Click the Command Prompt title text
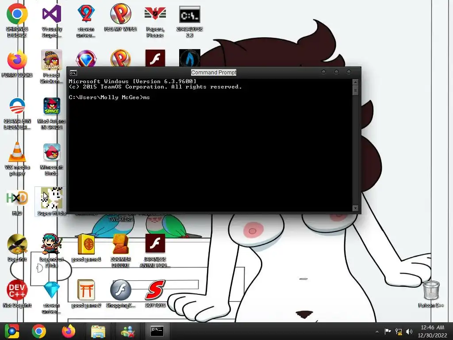The image size is (453, 340). click(214, 72)
